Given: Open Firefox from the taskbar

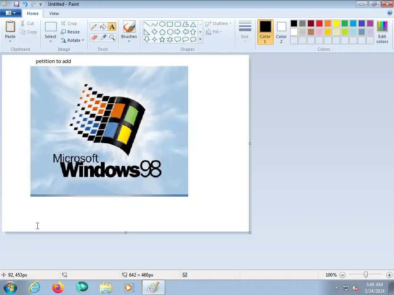Looking at the screenshot, I should coord(58,287).
